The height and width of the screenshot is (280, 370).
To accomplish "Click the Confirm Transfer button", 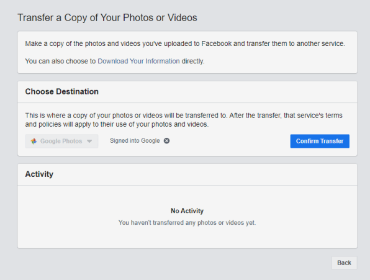I will click(x=320, y=141).
